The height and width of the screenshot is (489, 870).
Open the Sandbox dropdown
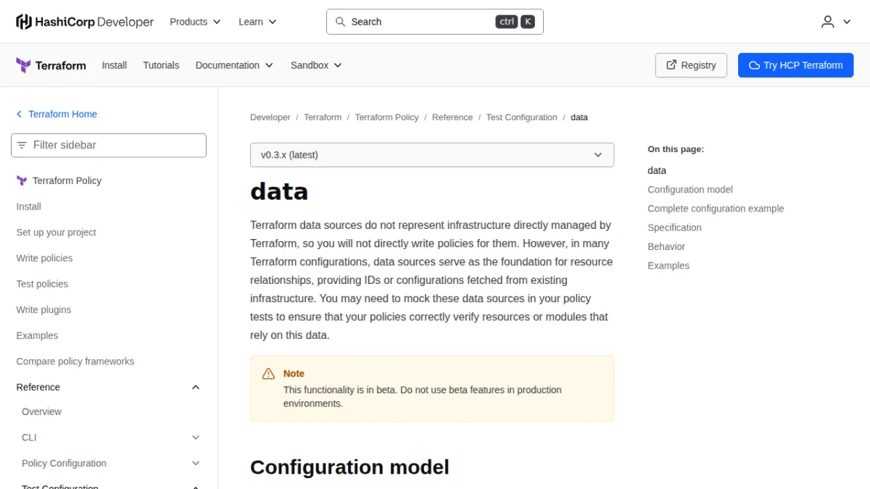(x=316, y=65)
